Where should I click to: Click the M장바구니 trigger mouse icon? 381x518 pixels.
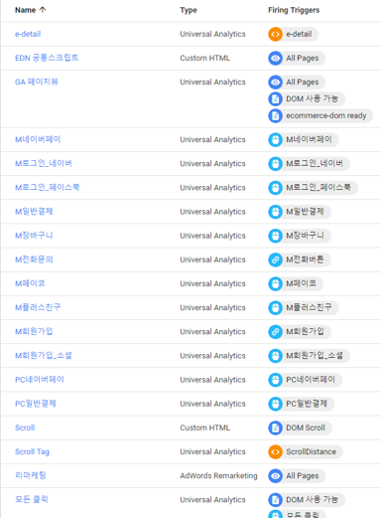pos(275,236)
